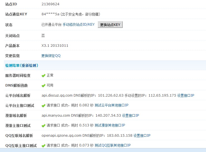Open the 手动修改站点ID/KEY link
The image size is (206, 152).
click(x=79, y=24)
